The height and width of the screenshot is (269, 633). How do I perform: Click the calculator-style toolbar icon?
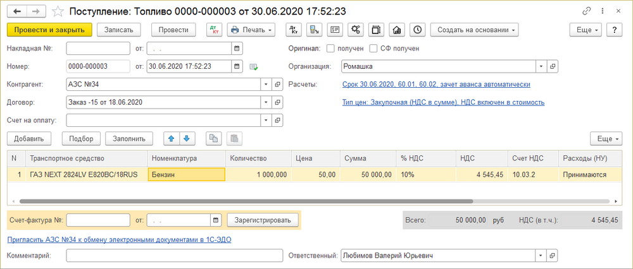pos(314,30)
